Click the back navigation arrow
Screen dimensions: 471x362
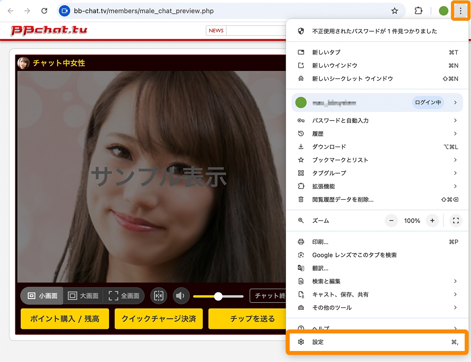[x=10, y=11]
